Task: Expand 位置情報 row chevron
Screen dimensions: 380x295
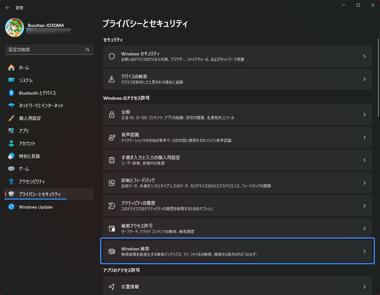Action: pyautogui.click(x=364, y=287)
